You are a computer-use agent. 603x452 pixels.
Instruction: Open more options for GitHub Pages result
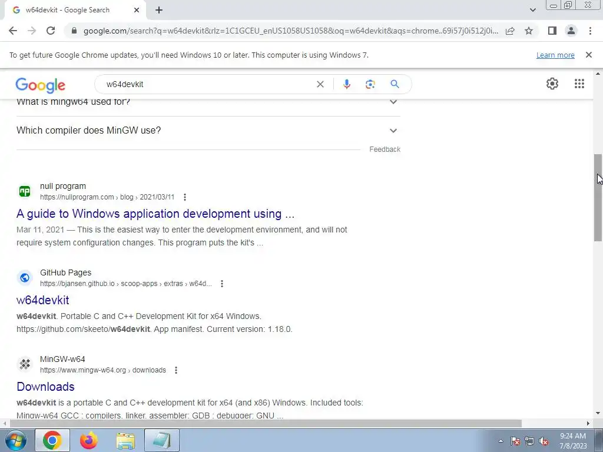coord(222,284)
